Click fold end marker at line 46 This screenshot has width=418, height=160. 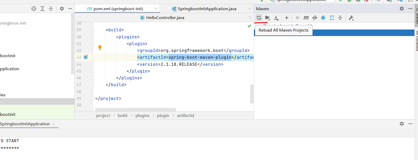pyautogui.click(x=93, y=78)
